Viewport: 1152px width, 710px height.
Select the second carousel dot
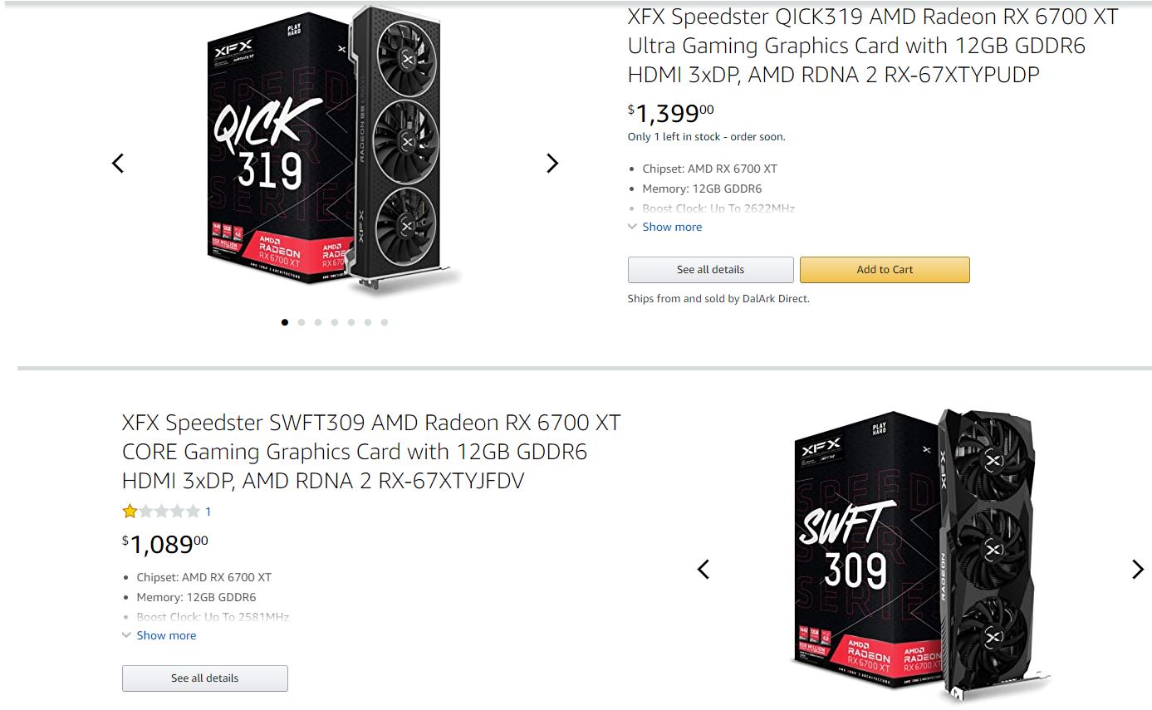[301, 322]
